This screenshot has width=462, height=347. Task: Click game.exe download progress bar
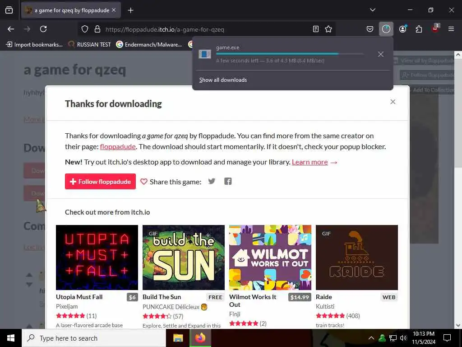(x=290, y=54)
